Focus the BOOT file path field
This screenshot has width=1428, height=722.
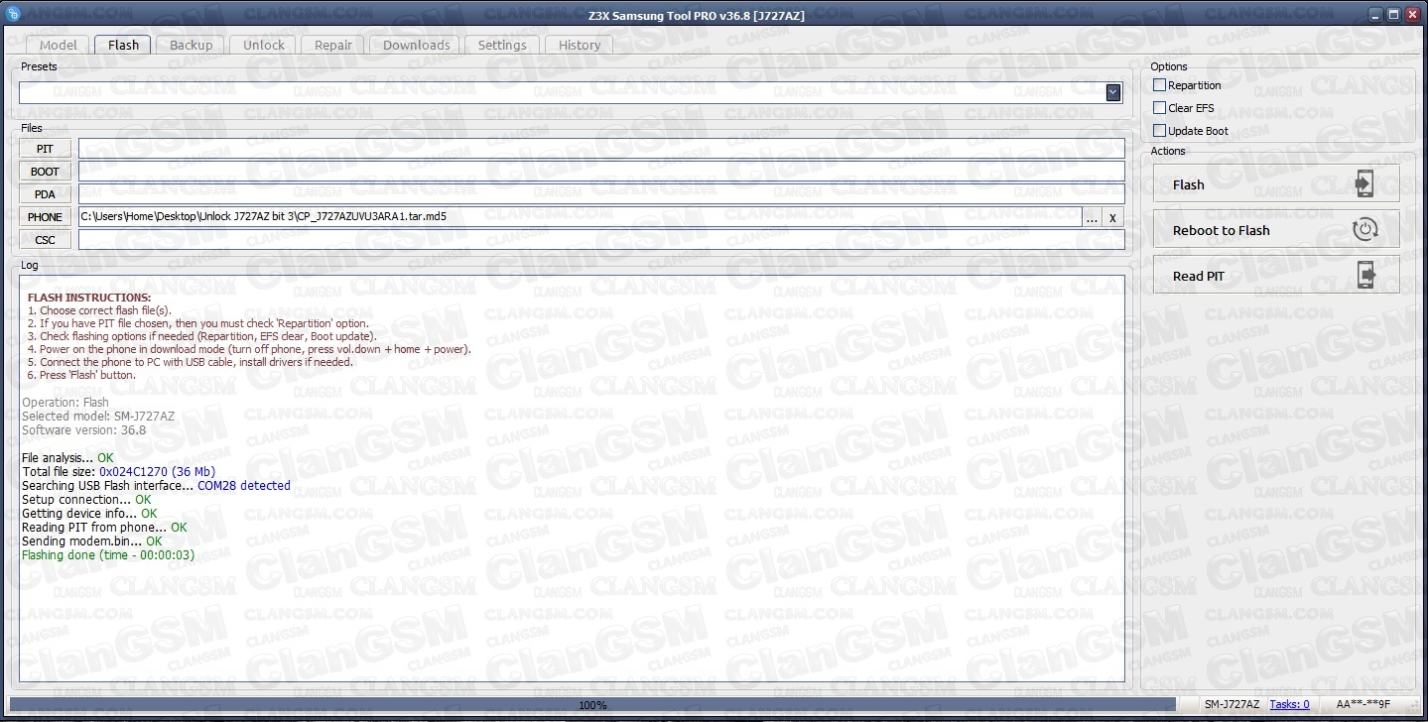601,172
